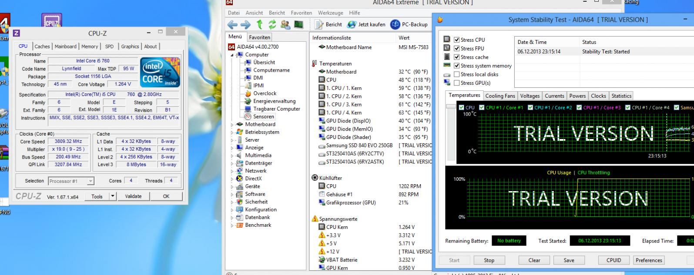The image size is (694, 275).
Task: Click the Temperaturen thermometer icon
Action: click(x=315, y=64)
